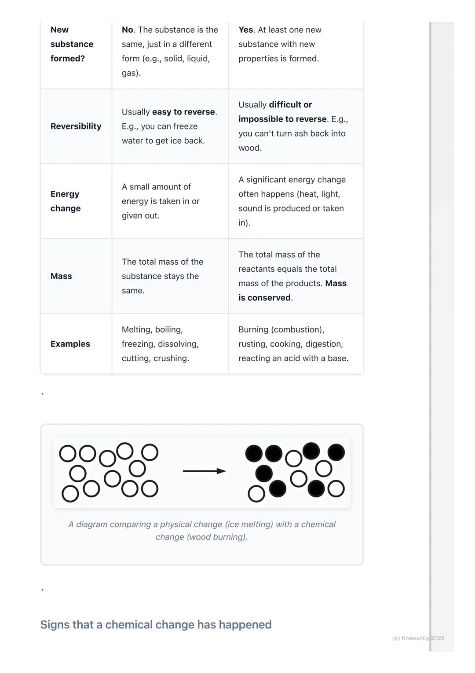Click the arrow in the particle diagram
475x673 pixels.
point(204,471)
